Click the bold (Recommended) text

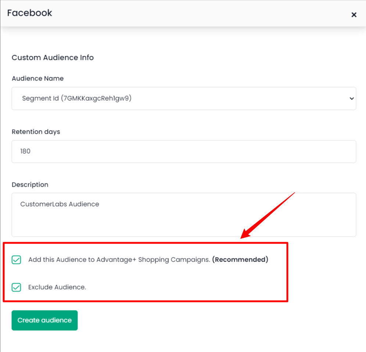(x=240, y=259)
